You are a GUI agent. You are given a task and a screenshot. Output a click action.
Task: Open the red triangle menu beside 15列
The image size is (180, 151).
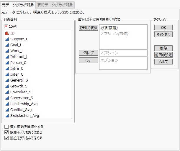[x=6, y=26]
